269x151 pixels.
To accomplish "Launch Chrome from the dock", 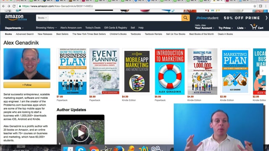I will [x=93, y=148].
